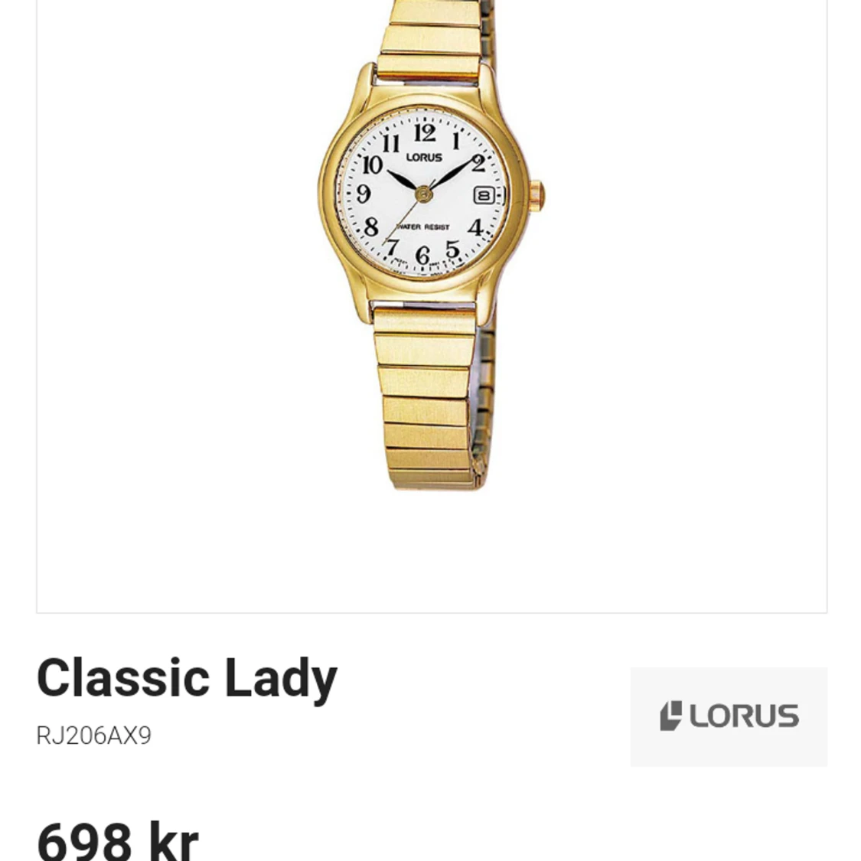Click the gold watch product image
Image resolution: width=861 pixels, height=861 pixels.
(x=432, y=244)
